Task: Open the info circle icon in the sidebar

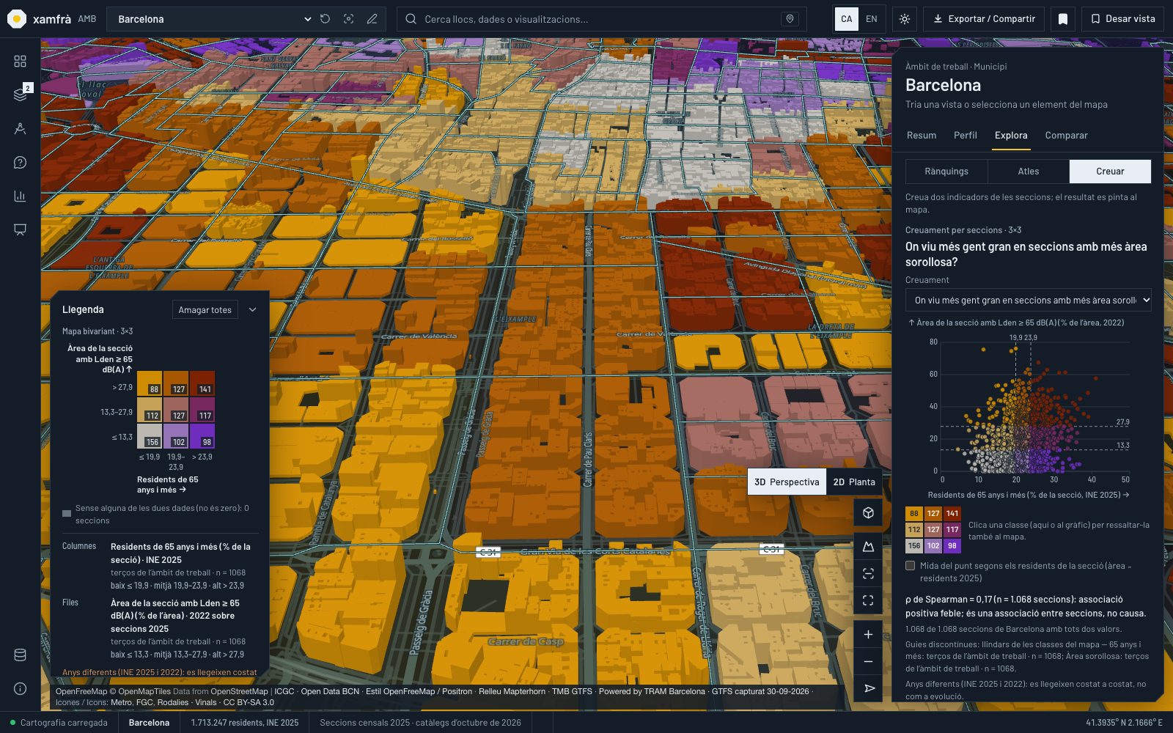Action: 20,689
